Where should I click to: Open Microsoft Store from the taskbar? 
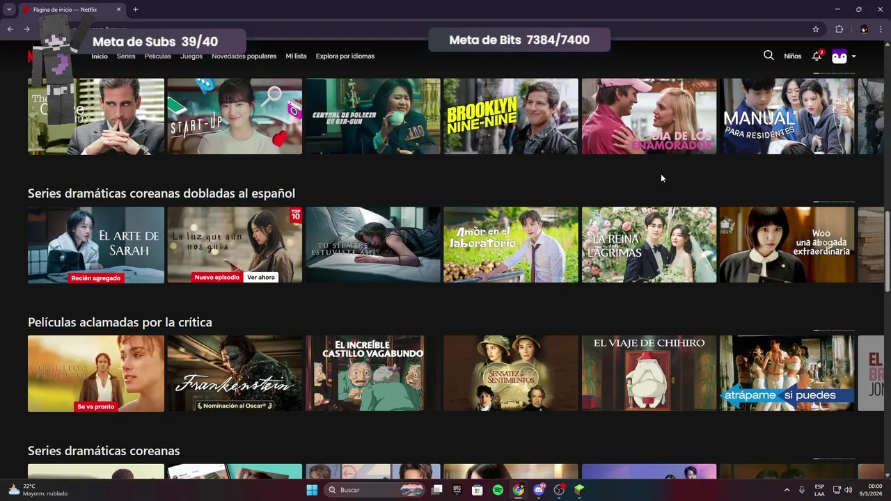pos(478,490)
